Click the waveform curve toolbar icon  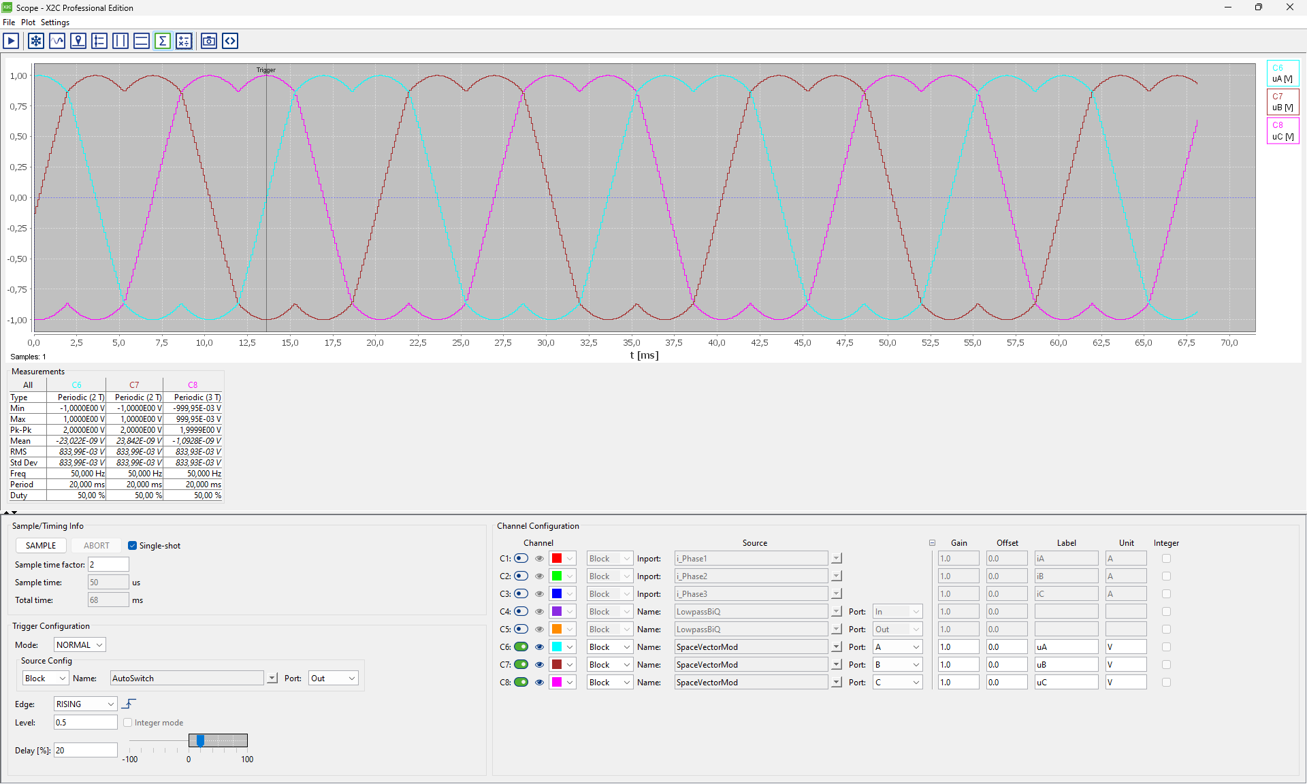(x=57, y=41)
